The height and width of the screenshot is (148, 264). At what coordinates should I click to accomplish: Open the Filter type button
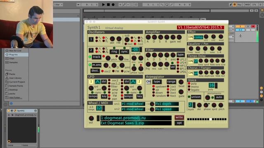tap(181, 55)
